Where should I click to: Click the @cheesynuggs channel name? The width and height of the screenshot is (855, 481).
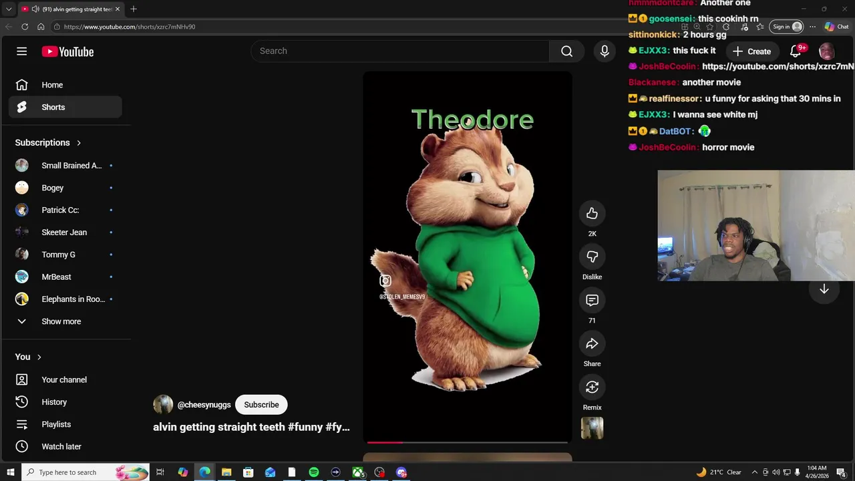pos(204,405)
